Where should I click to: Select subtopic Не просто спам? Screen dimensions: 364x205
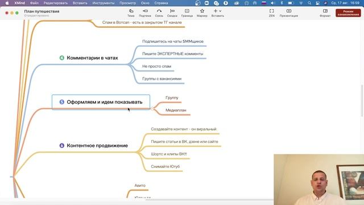click(157, 66)
